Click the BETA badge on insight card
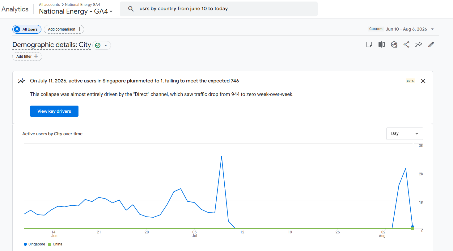Screen dimensions: 453x251 click(410, 81)
